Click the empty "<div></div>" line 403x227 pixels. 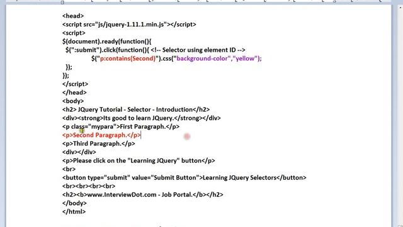click(79, 152)
